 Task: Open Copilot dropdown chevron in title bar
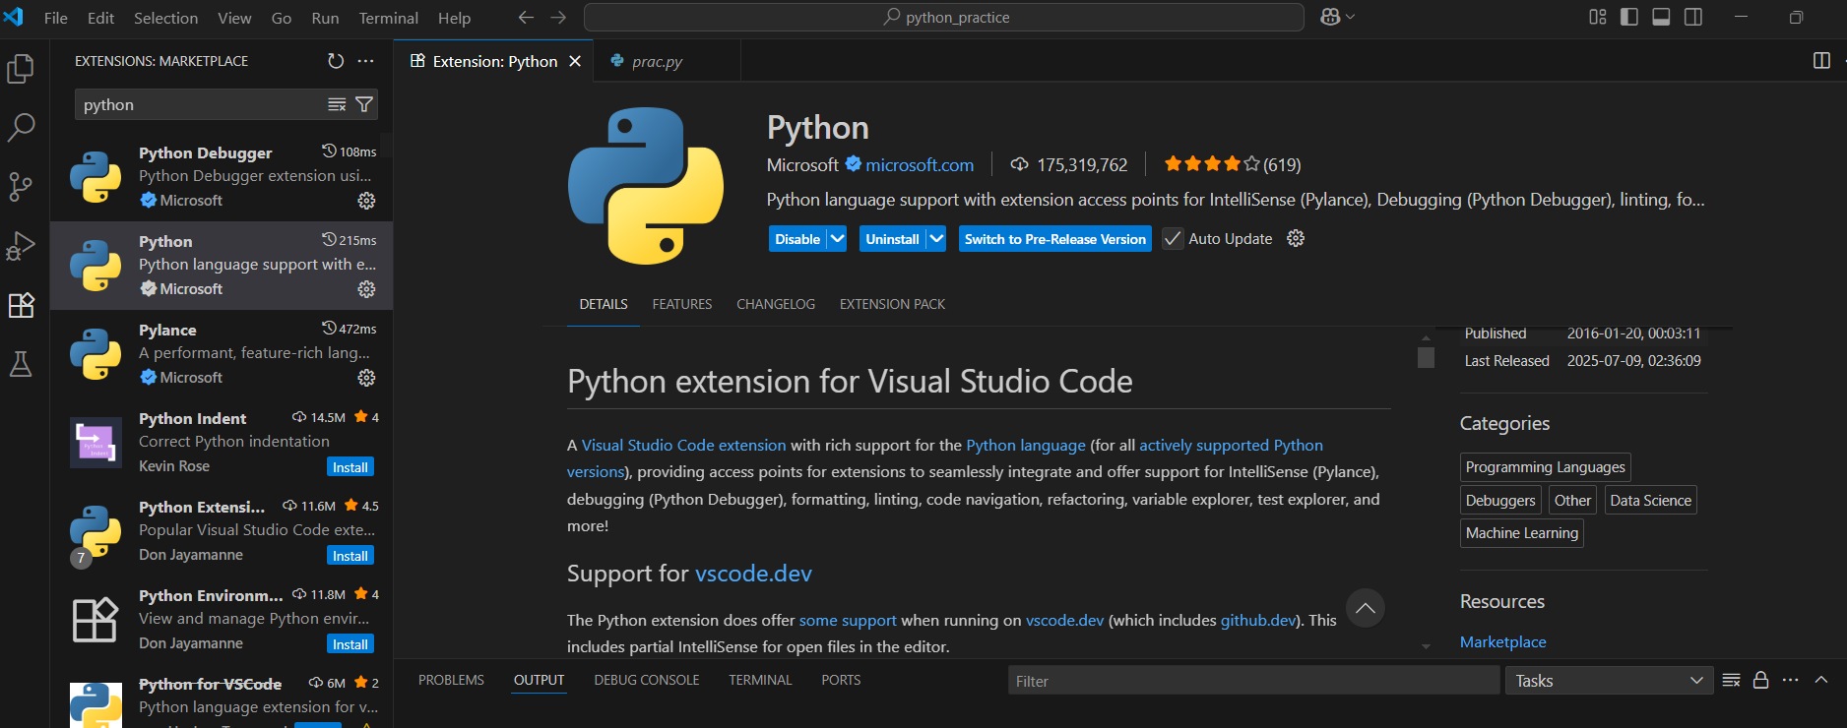1350,18
